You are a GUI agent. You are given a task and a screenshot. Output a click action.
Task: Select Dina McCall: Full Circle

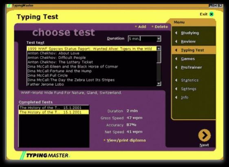click(92, 75)
